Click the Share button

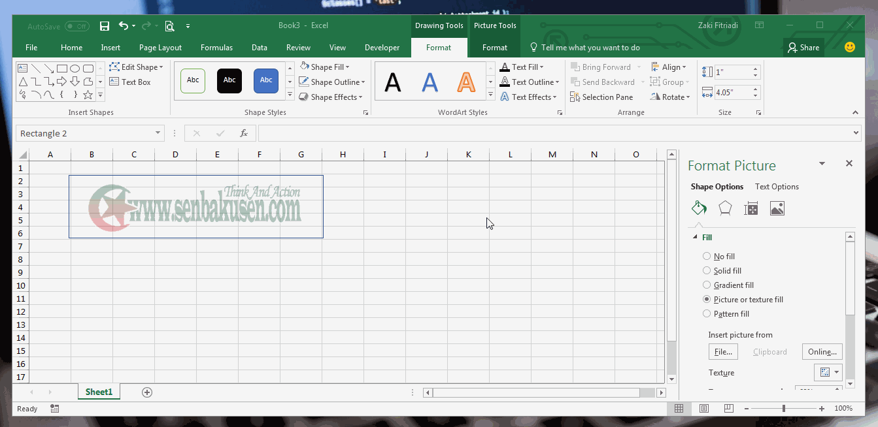tap(803, 48)
